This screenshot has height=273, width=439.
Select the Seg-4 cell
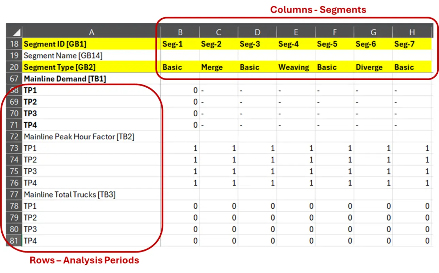pos(296,44)
